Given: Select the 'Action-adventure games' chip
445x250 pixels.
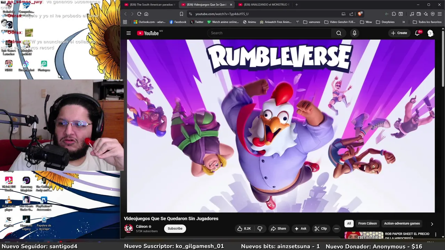Looking at the screenshot, I should click(x=402, y=223).
